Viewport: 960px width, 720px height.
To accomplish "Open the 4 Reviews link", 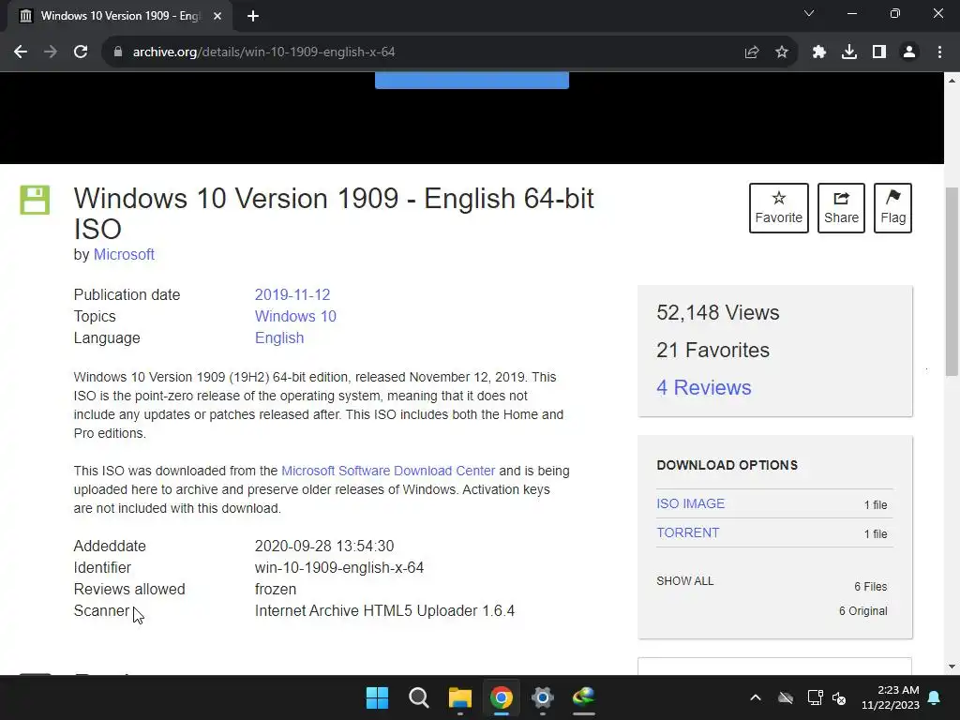I will (703, 387).
